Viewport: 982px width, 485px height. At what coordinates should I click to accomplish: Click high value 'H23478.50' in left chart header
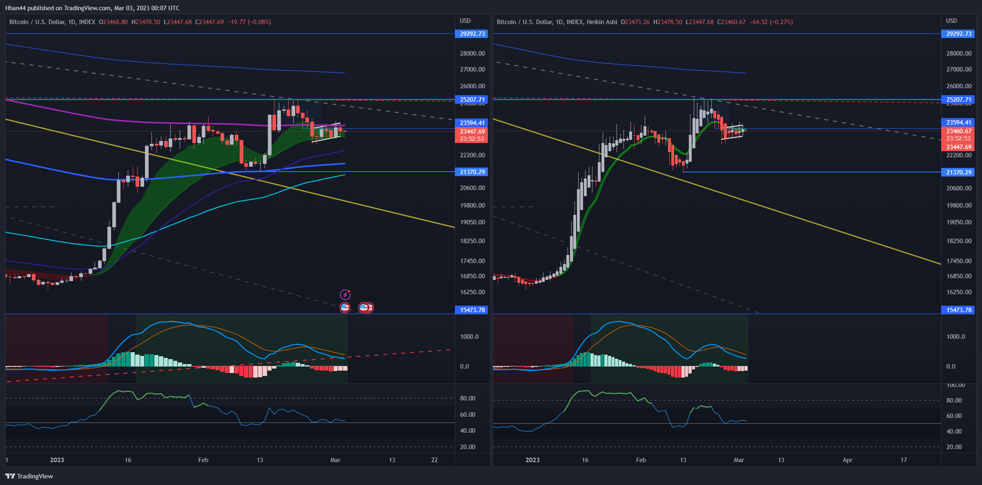pos(146,22)
